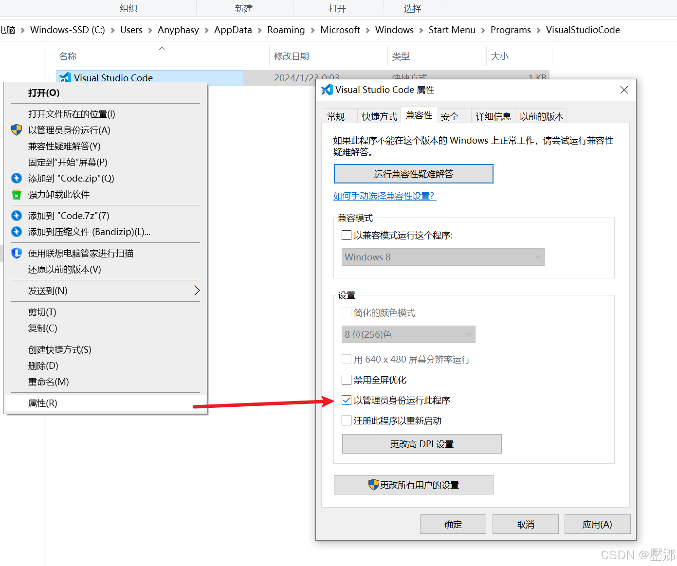
Task: Navigate to Programs in the breadcrumb
Action: [511, 30]
